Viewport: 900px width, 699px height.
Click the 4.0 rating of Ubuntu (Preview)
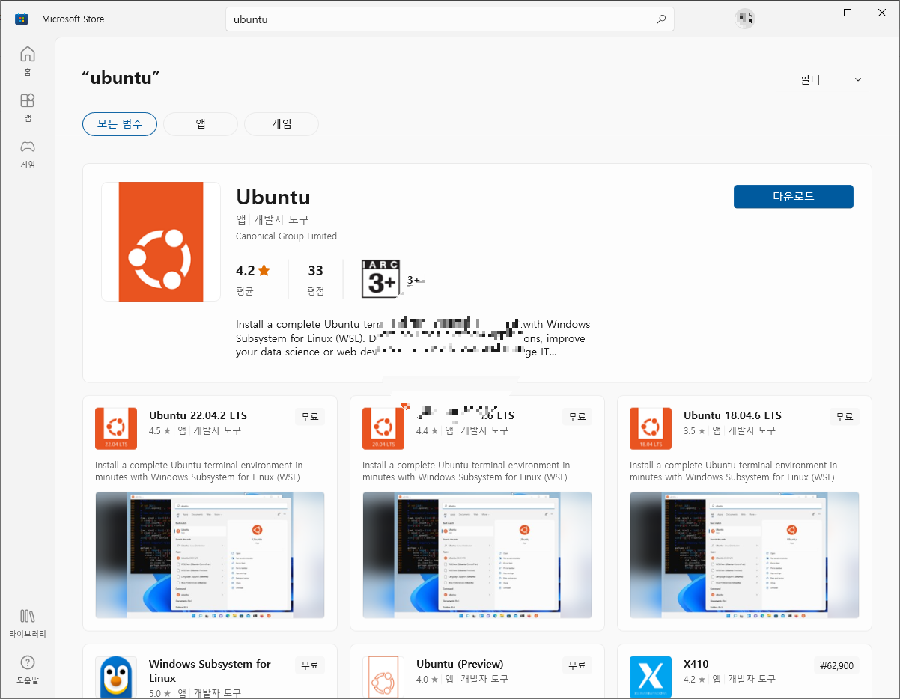tap(427, 680)
